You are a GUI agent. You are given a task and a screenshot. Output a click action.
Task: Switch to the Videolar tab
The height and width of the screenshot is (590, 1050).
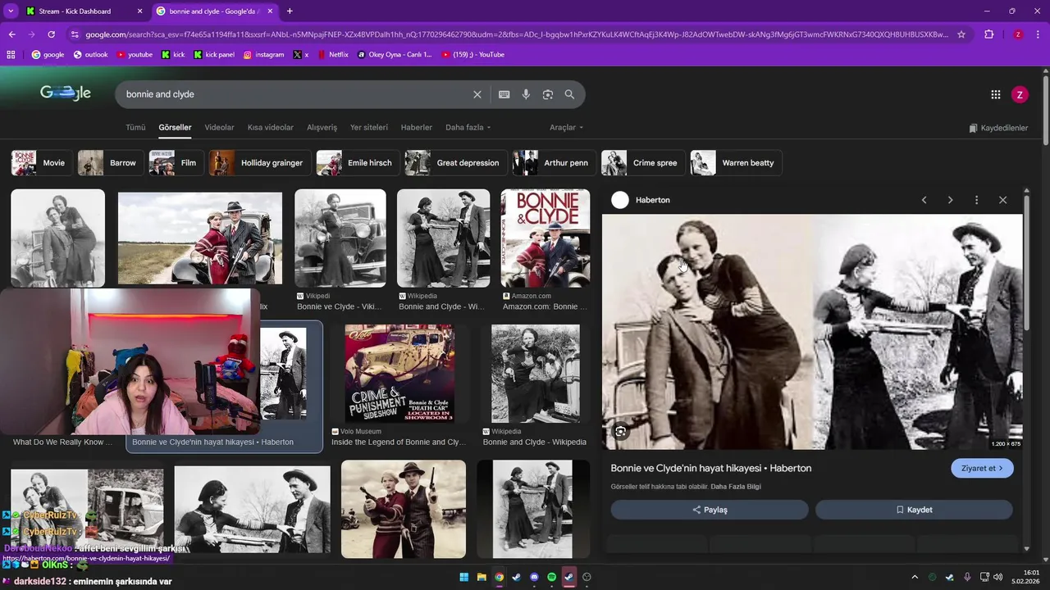click(x=219, y=128)
